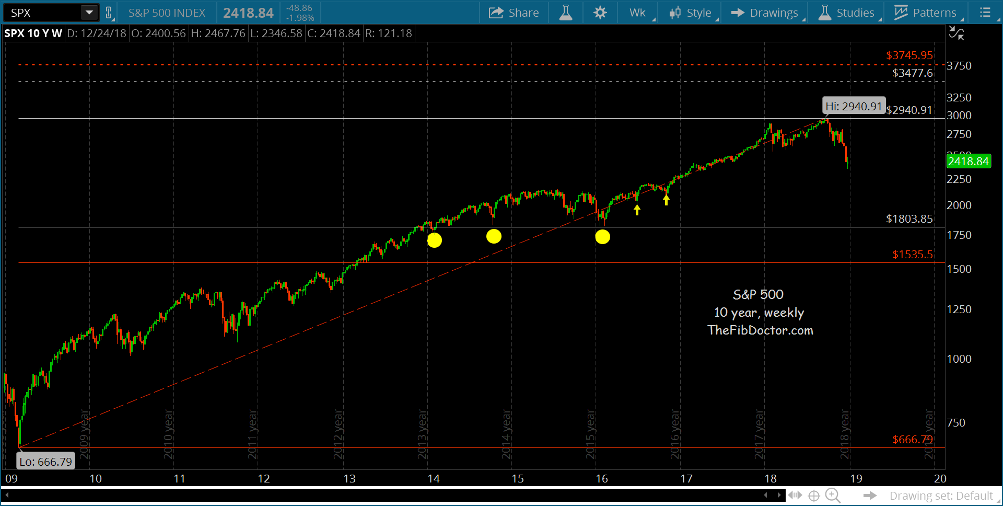The width and height of the screenshot is (1003, 506).
Task: Open the SPX symbol dropdown arrow
Action: (89, 12)
